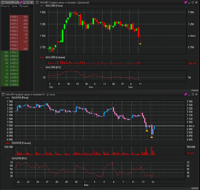The height and width of the screenshot is (190, 200).
Task: Click the 6 994,0 current price label on Daily chart
Action: [192, 36]
